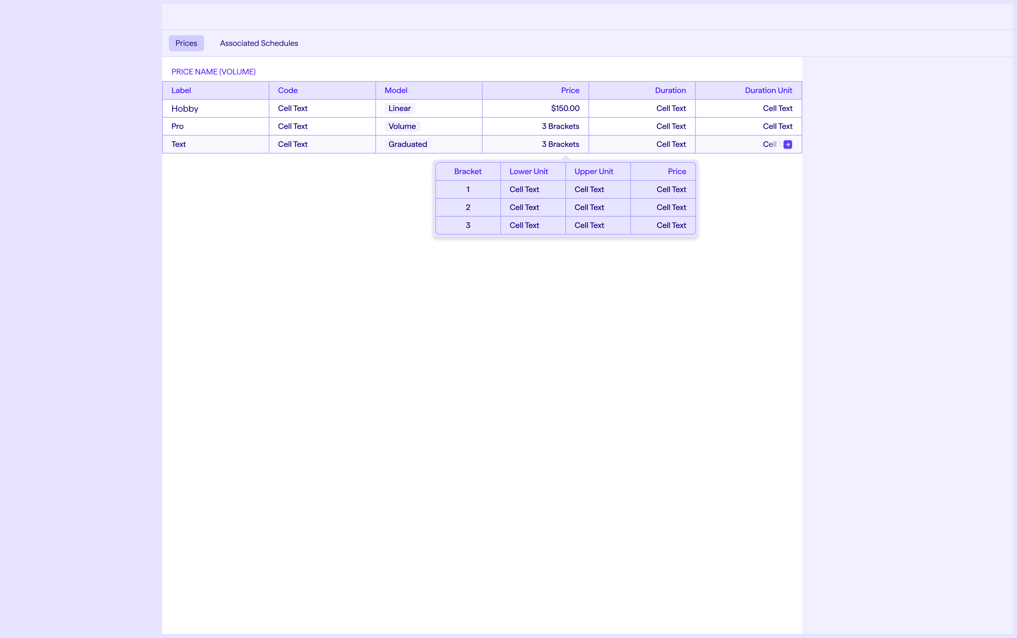Click the Duration Unit column header
Image resolution: width=1017 pixels, height=638 pixels.
coord(768,90)
